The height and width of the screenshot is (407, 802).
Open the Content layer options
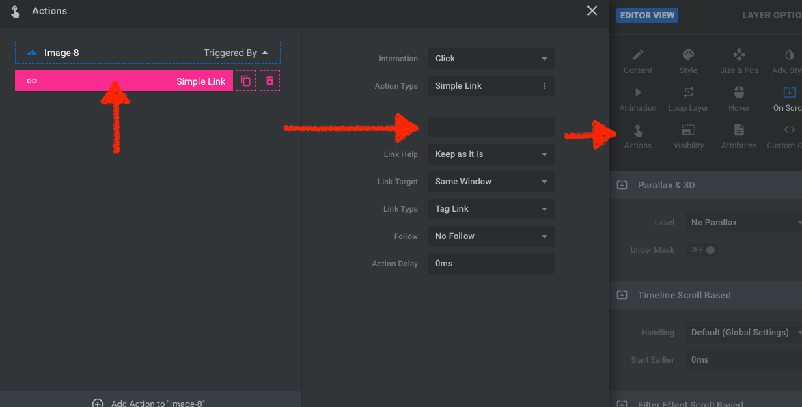[638, 61]
